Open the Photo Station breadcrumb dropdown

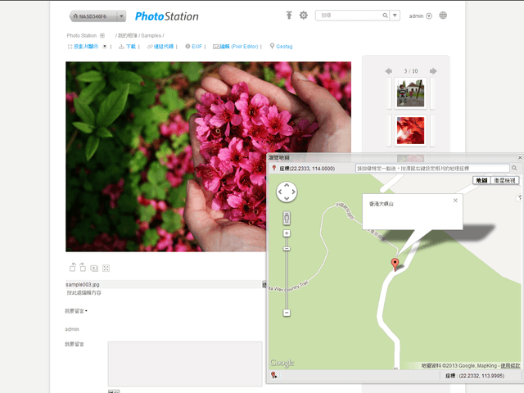pyautogui.click(x=102, y=35)
